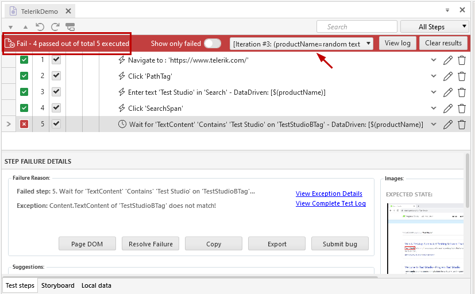Redo the last action
475x294 pixels.
55,27
